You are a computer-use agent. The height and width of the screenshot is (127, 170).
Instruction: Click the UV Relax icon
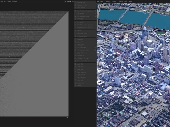pos(75,22)
